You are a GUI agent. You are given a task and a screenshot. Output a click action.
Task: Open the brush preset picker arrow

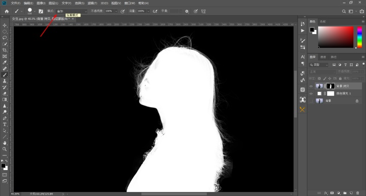(x=35, y=11)
